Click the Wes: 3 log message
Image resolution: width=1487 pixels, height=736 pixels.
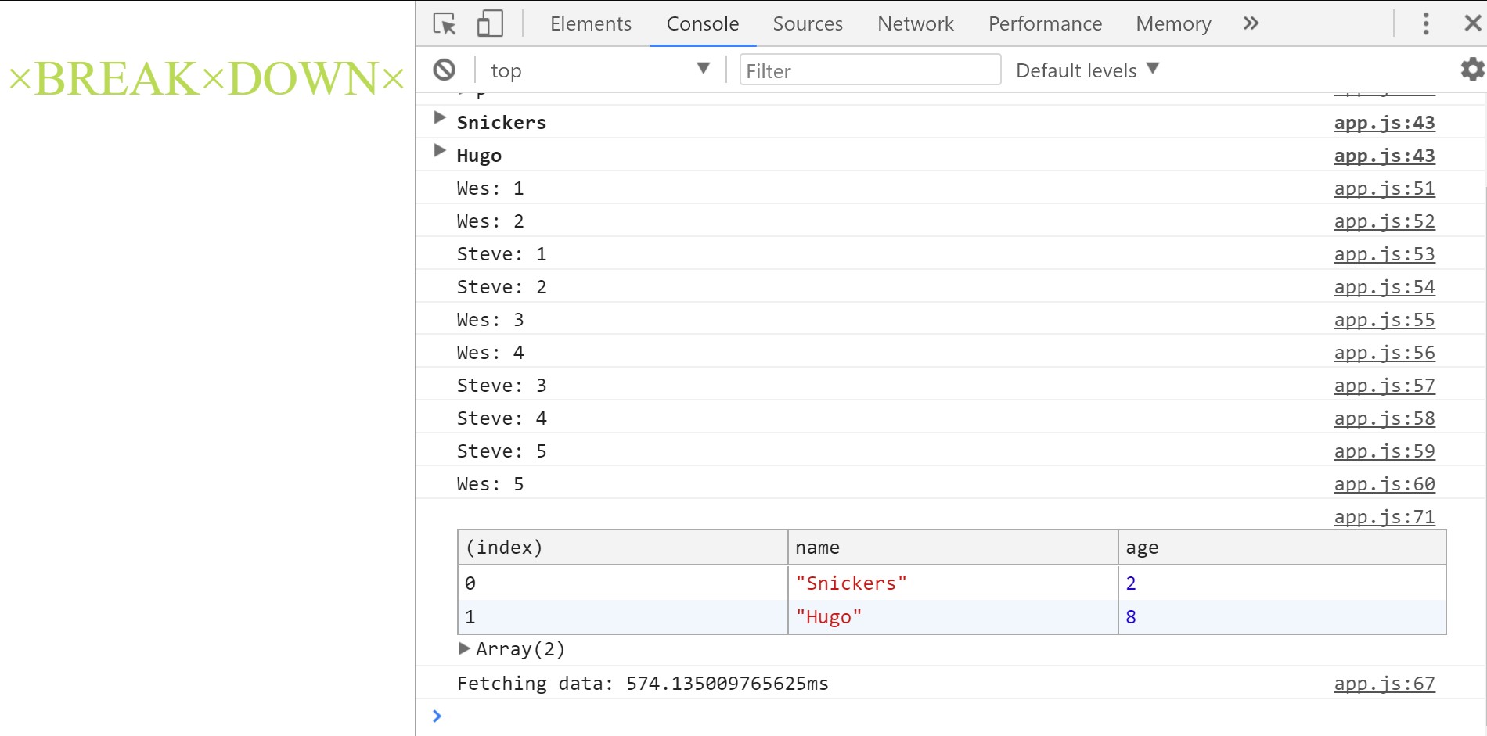pyautogui.click(x=491, y=320)
